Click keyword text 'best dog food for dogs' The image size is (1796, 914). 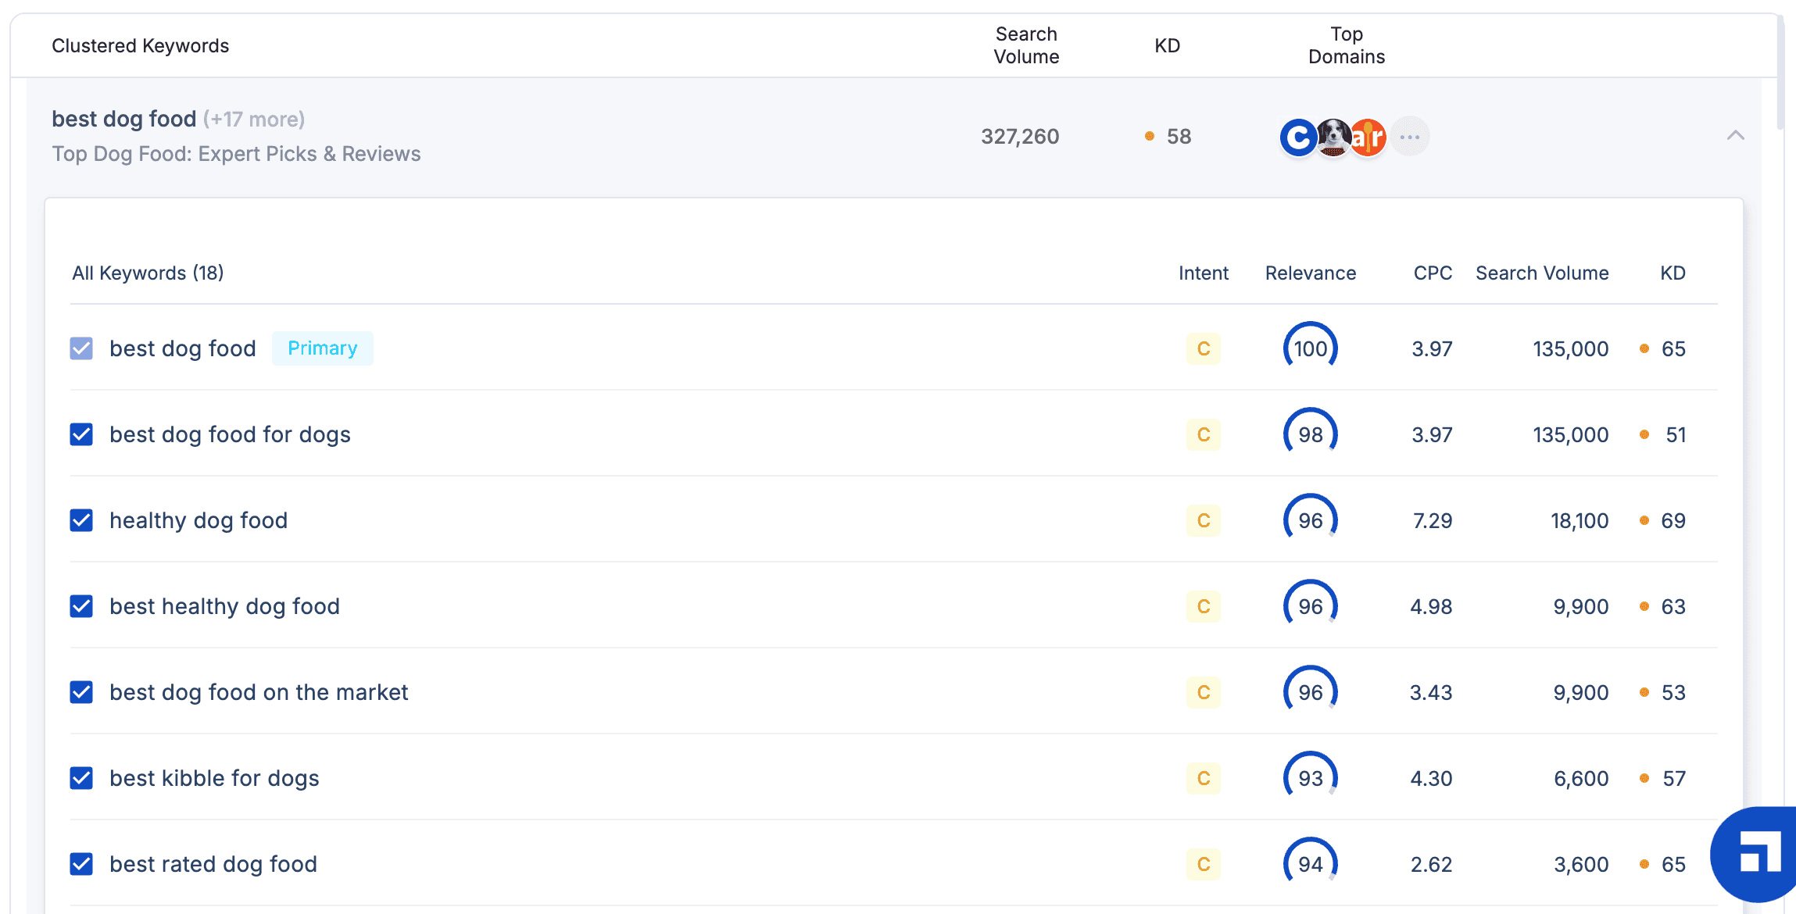click(x=231, y=435)
